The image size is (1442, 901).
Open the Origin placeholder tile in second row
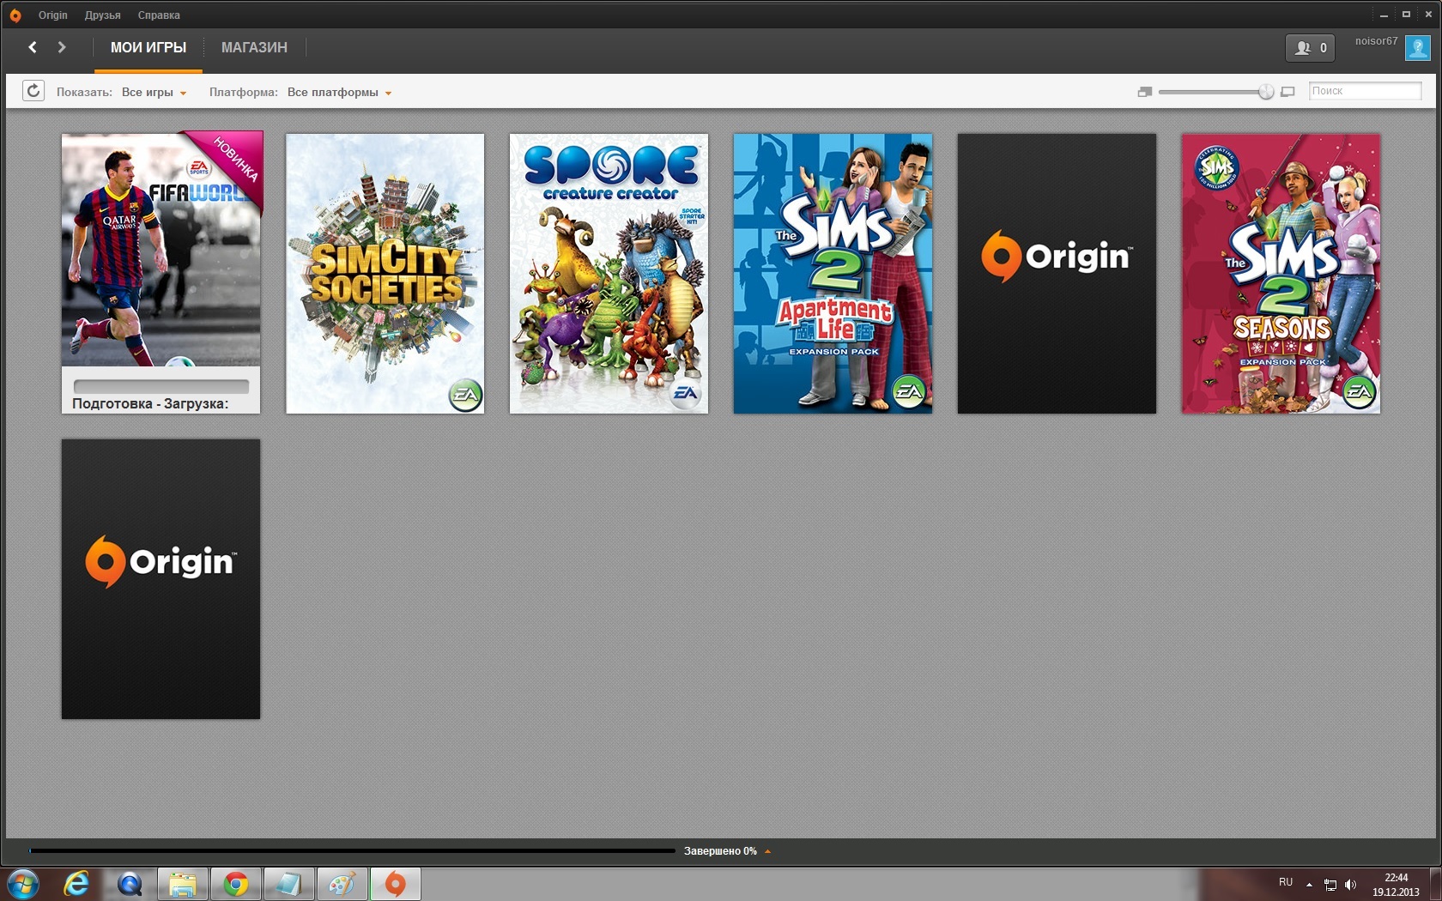click(161, 579)
